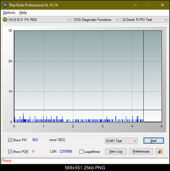170x171 pixels.
Task: Close the PlexTools window
Action: pyautogui.click(x=162, y=5)
